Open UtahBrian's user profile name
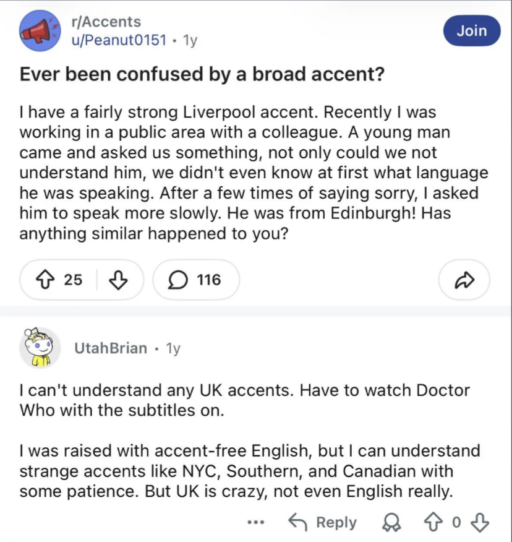Screen dimensions: 512x542 [111, 348]
